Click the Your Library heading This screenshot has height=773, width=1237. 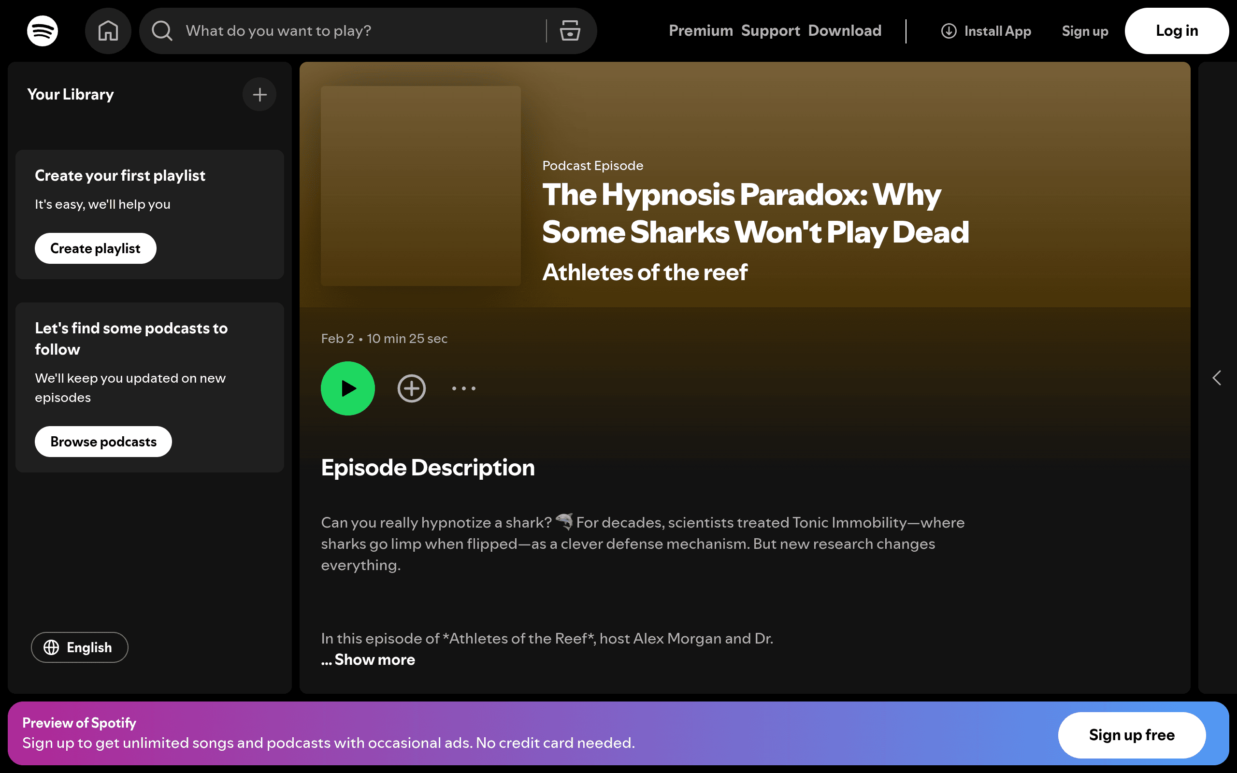coord(71,95)
